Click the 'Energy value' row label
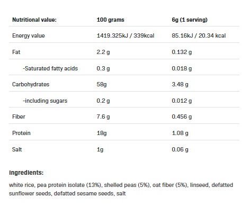The width and height of the screenshot is (250, 206). point(29,35)
